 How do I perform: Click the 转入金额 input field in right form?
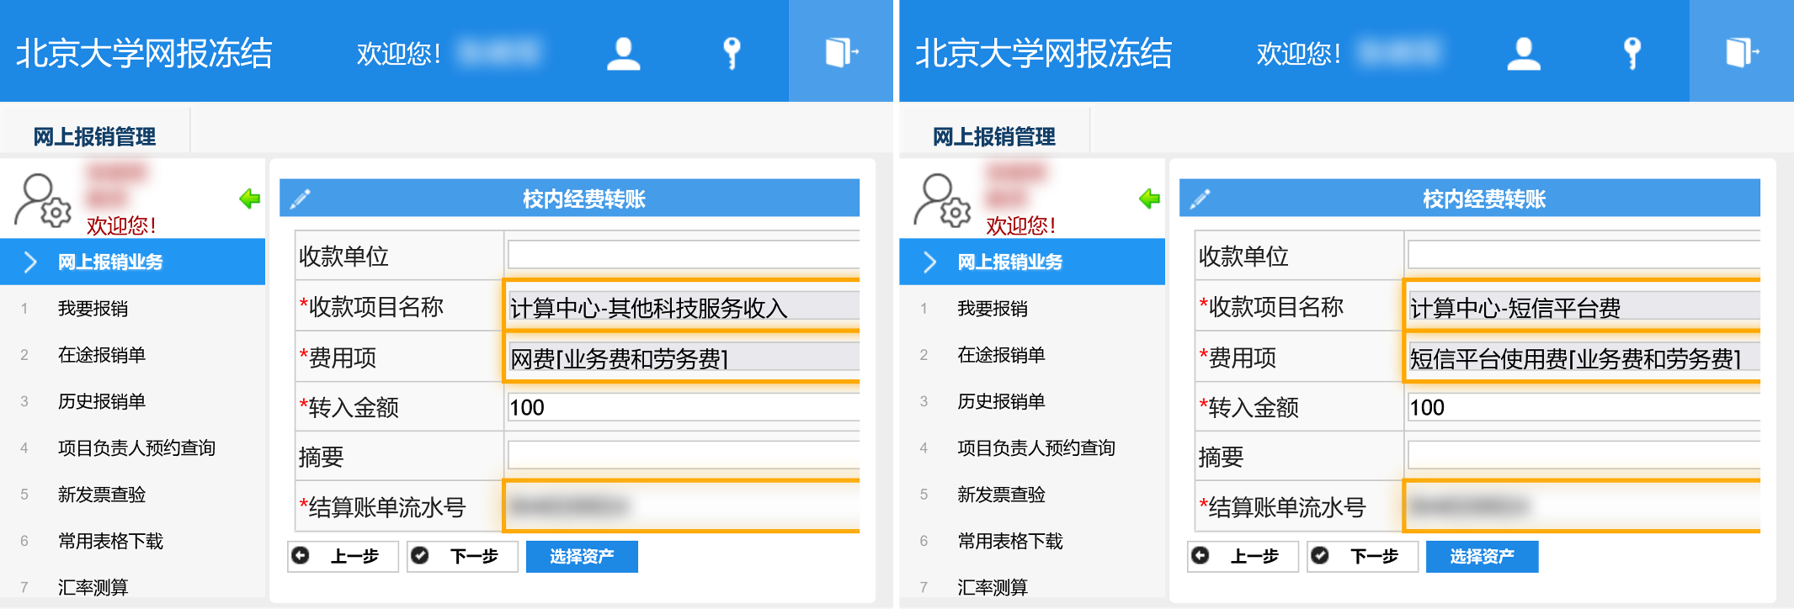1583,408
